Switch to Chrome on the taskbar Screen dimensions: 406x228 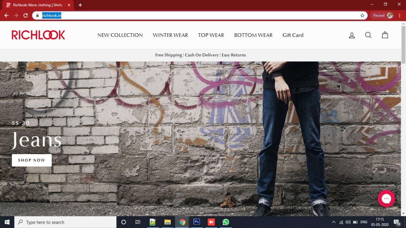[182, 222]
